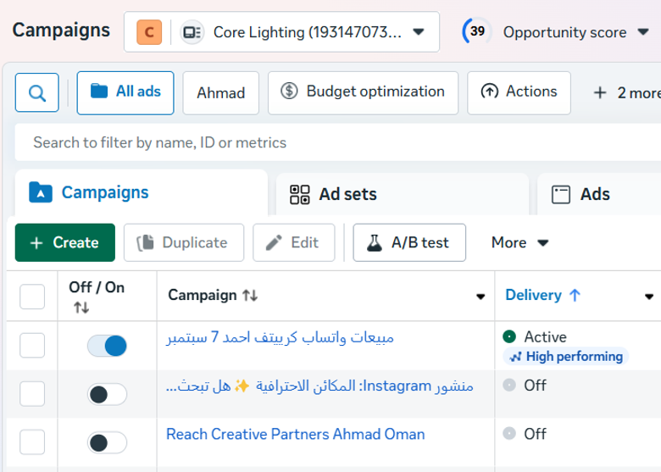Open the Core Lighting account dropdown
The height and width of the screenshot is (472, 661).
[x=281, y=32]
